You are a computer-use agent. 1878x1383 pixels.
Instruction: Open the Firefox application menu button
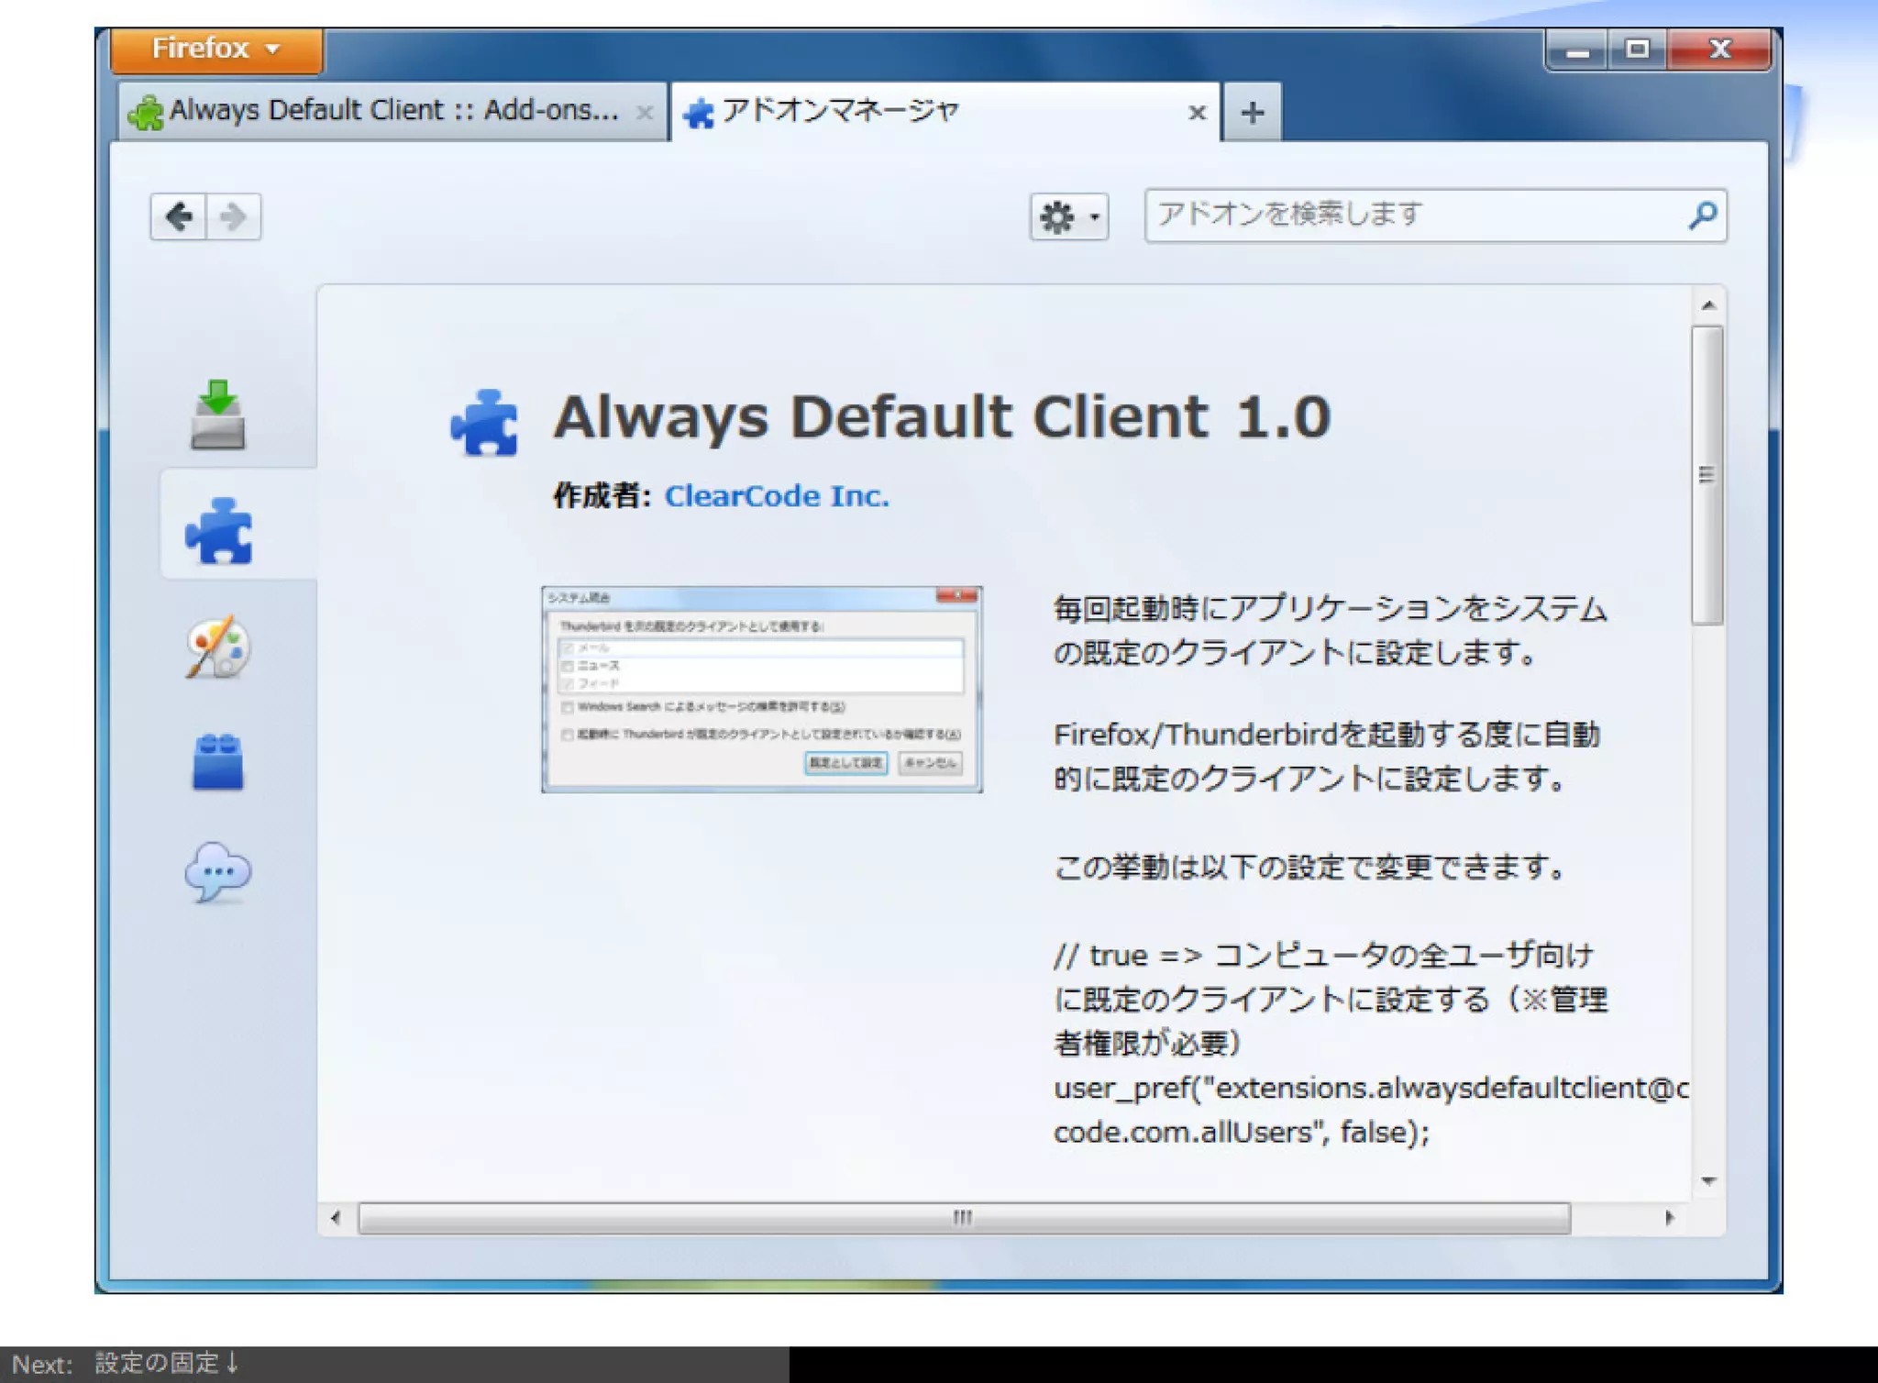pos(216,49)
